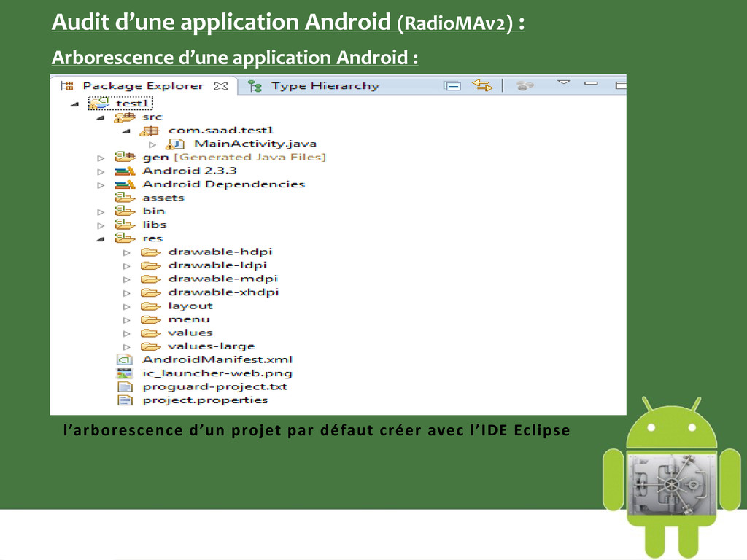Click the Android robot safe image
Screen dimensions: 747x560
(672, 477)
